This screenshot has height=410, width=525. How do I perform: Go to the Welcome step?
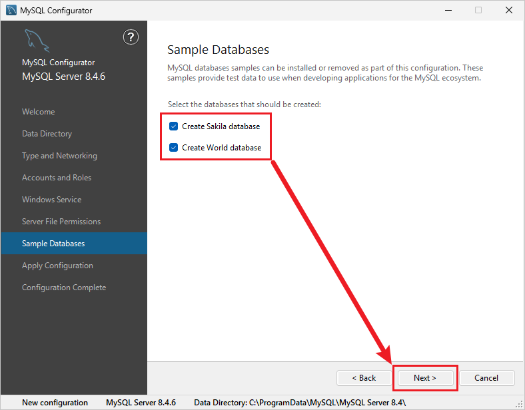coord(39,112)
